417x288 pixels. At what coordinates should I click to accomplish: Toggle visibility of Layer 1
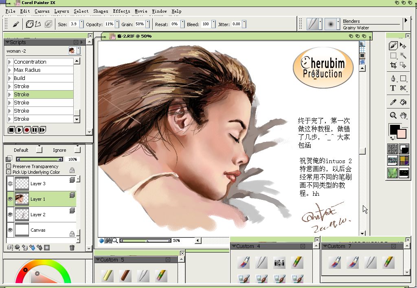tap(10, 199)
